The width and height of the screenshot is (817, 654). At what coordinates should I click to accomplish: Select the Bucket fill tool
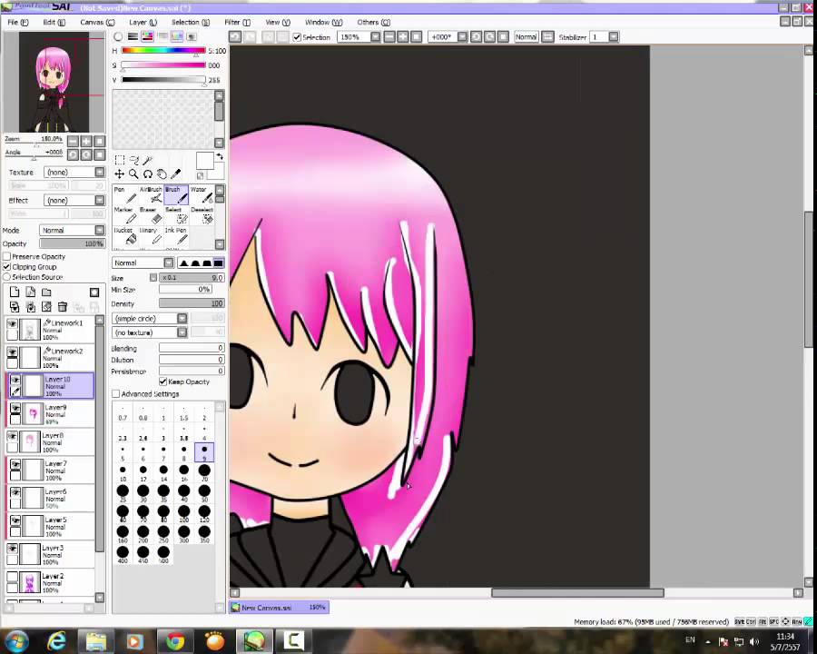pos(125,236)
